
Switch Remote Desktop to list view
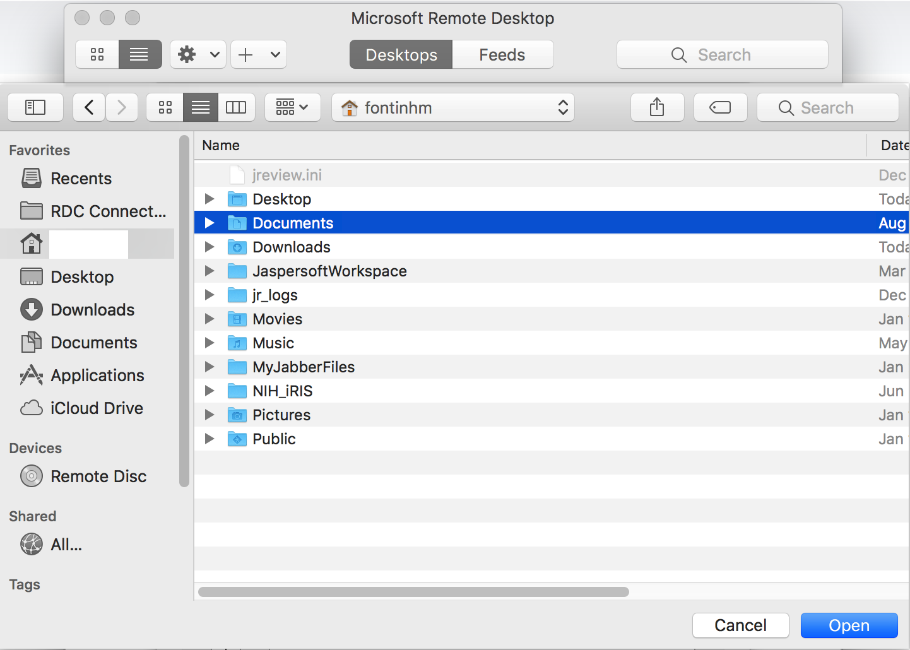tap(140, 54)
